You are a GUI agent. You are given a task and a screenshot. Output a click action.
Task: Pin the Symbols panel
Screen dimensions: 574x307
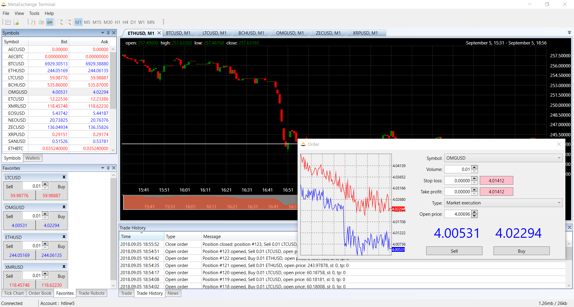[108, 33]
